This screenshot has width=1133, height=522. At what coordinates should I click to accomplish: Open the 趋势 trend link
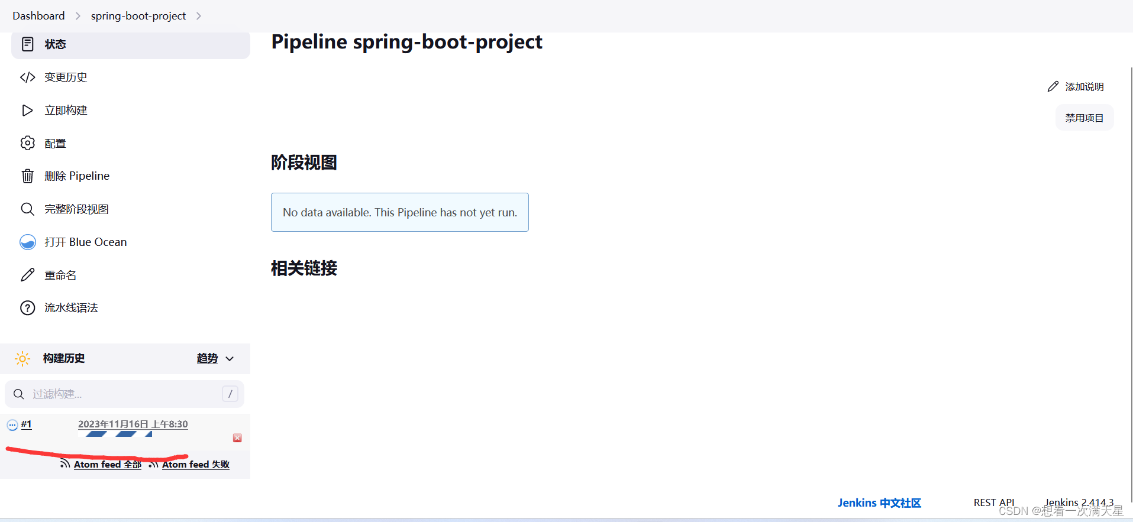pyautogui.click(x=207, y=358)
